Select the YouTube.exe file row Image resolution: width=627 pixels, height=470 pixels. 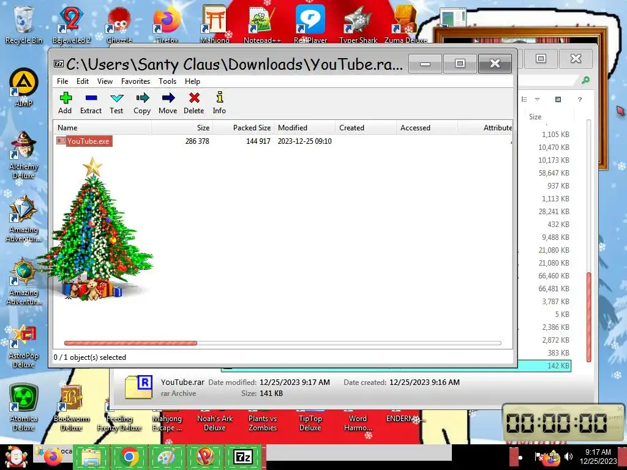(x=283, y=141)
